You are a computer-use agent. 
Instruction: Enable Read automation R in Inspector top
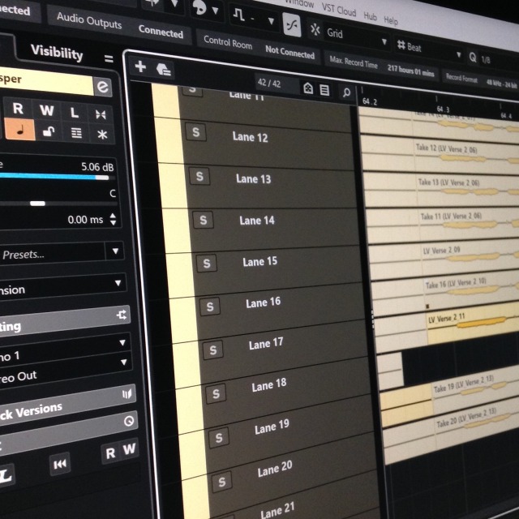pyautogui.click(x=18, y=108)
